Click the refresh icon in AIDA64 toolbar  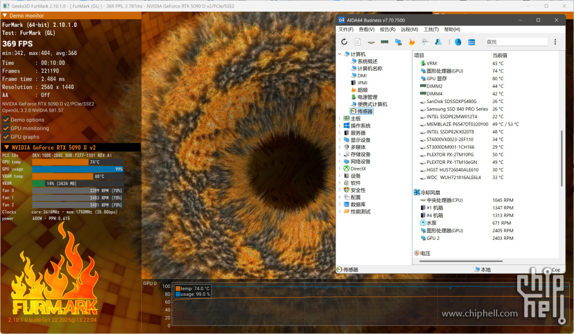(344, 42)
